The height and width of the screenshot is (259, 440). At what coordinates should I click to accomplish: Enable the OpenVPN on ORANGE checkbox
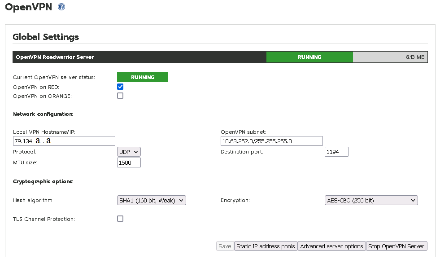[x=120, y=96]
